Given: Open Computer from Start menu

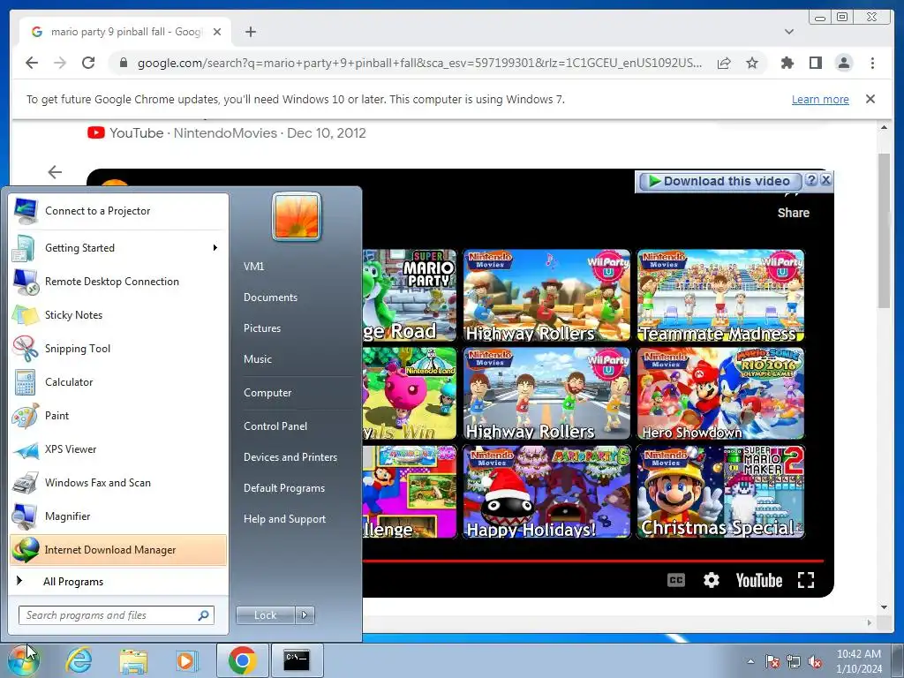Looking at the screenshot, I should [267, 393].
